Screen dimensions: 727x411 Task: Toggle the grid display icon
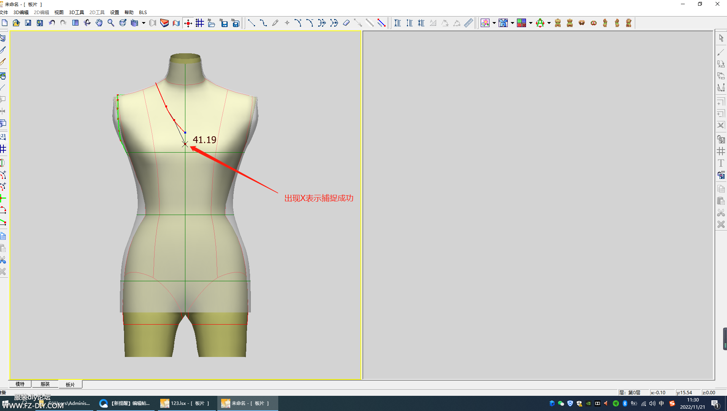200,23
